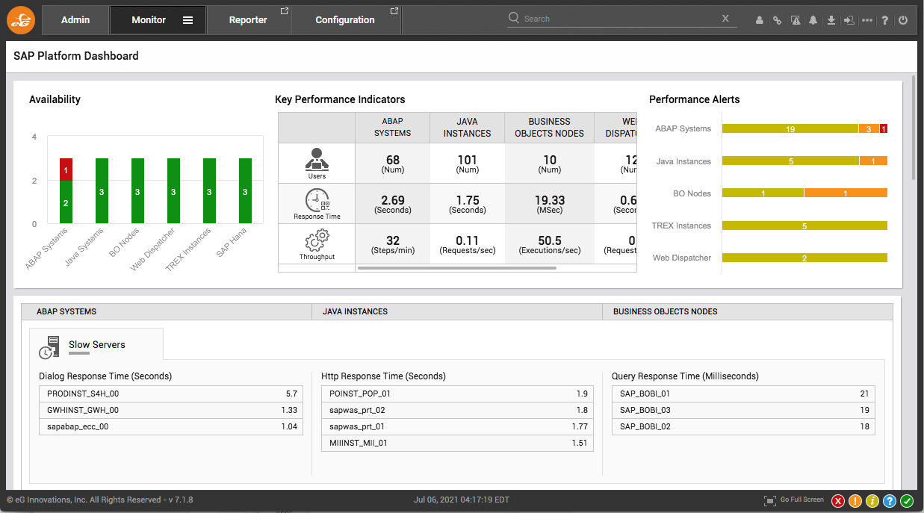Viewport: 924px width, 513px height.
Task: Click the dashboard vertical scrollbar
Action: pyautogui.click(x=914, y=127)
